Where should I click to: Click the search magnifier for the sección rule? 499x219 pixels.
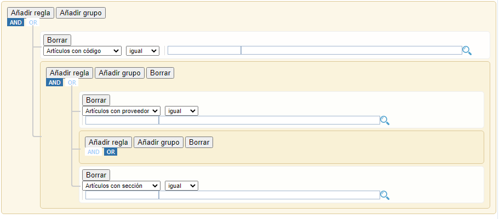coord(385,195)
